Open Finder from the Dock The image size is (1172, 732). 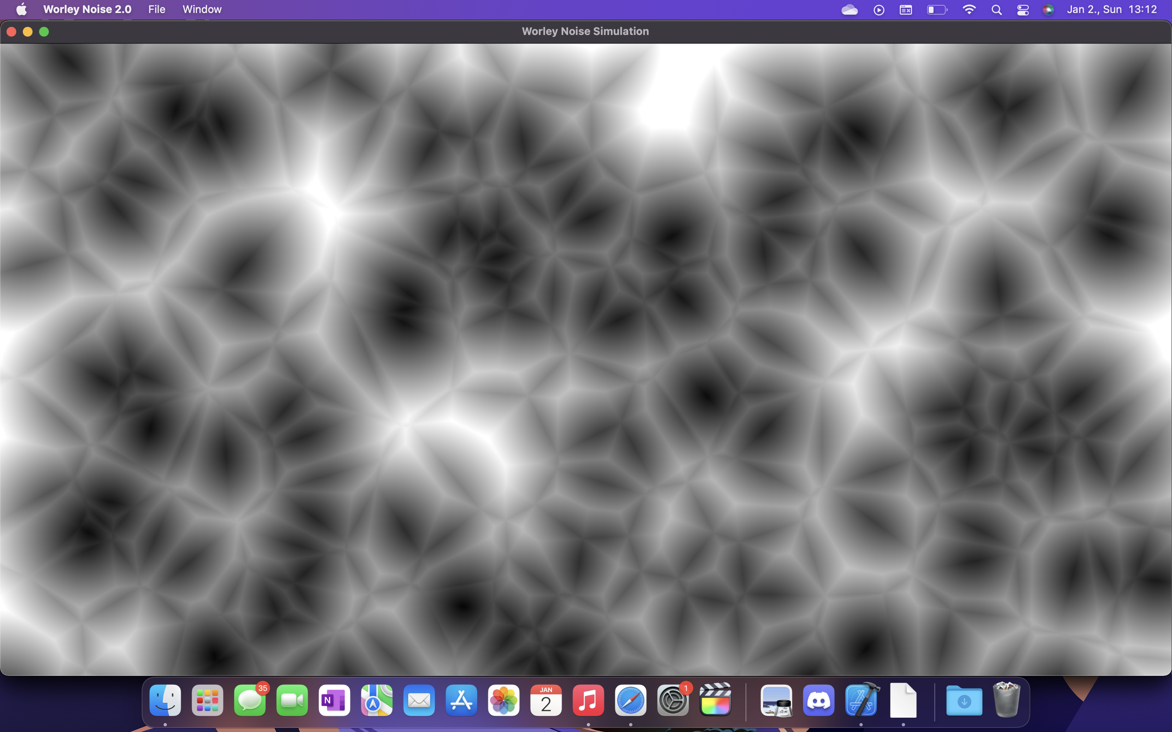click(165, 700)
